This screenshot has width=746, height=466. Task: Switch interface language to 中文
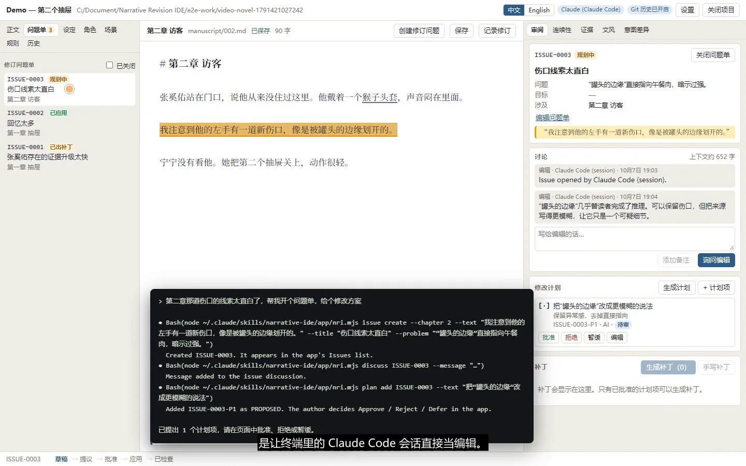514,10
